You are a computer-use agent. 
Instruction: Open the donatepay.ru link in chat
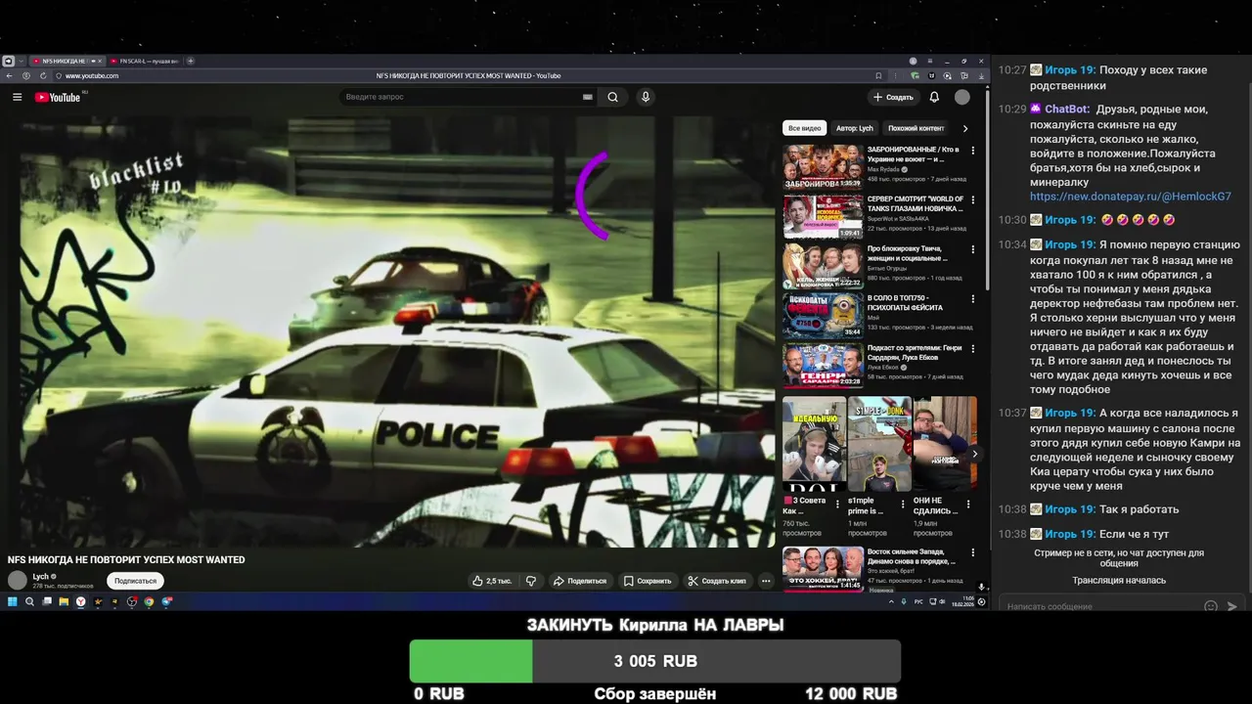point(1131,197)
